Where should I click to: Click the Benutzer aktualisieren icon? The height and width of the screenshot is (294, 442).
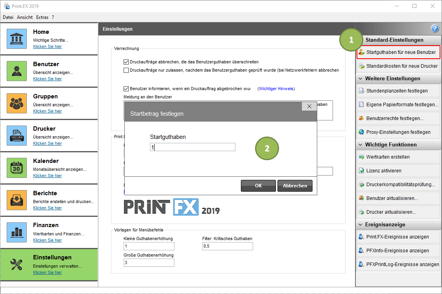coord(361,198)
